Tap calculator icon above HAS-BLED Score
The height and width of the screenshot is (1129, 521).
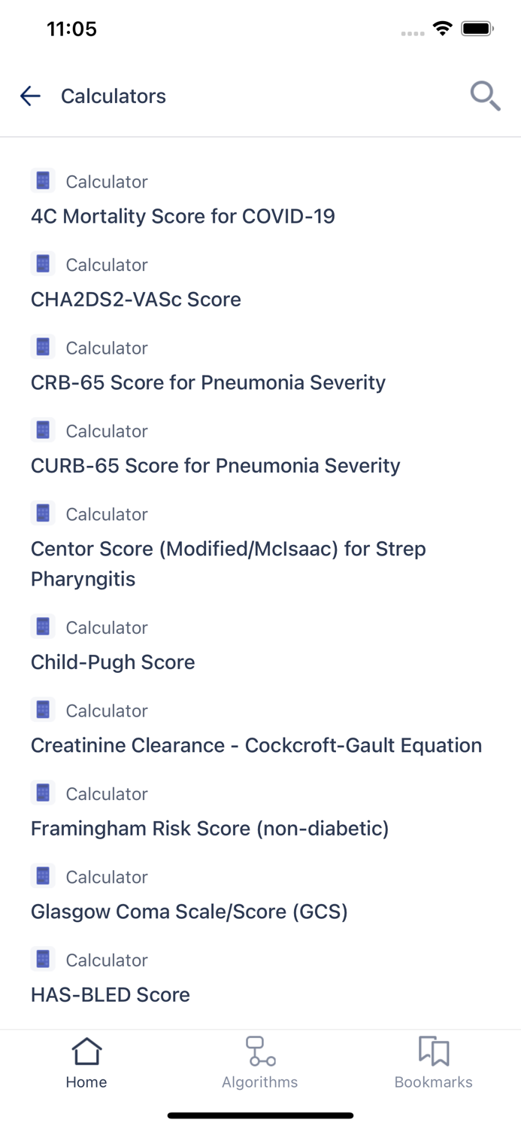tap(43, 960)
